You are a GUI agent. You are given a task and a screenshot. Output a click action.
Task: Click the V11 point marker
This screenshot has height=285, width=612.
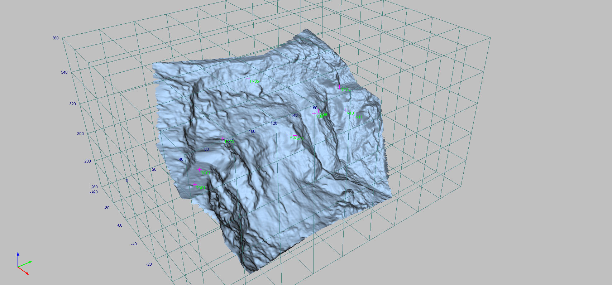(354, 114)
